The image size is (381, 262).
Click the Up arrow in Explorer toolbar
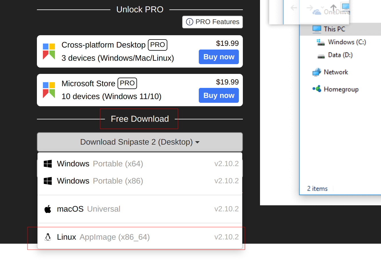[x=334, y=8]
